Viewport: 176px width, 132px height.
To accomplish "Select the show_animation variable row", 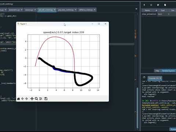I will click(x=159, y=14).
